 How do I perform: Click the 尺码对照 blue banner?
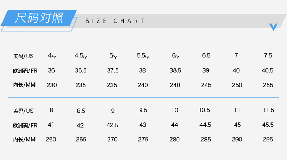point(39,18)
